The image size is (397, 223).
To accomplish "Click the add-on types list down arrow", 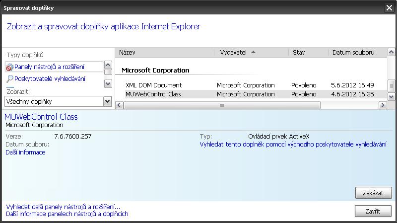I will (x=108, y=84).
